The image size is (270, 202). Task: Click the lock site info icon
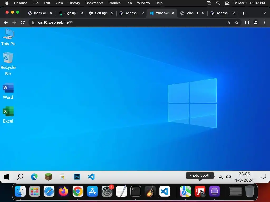coord(33,22)
